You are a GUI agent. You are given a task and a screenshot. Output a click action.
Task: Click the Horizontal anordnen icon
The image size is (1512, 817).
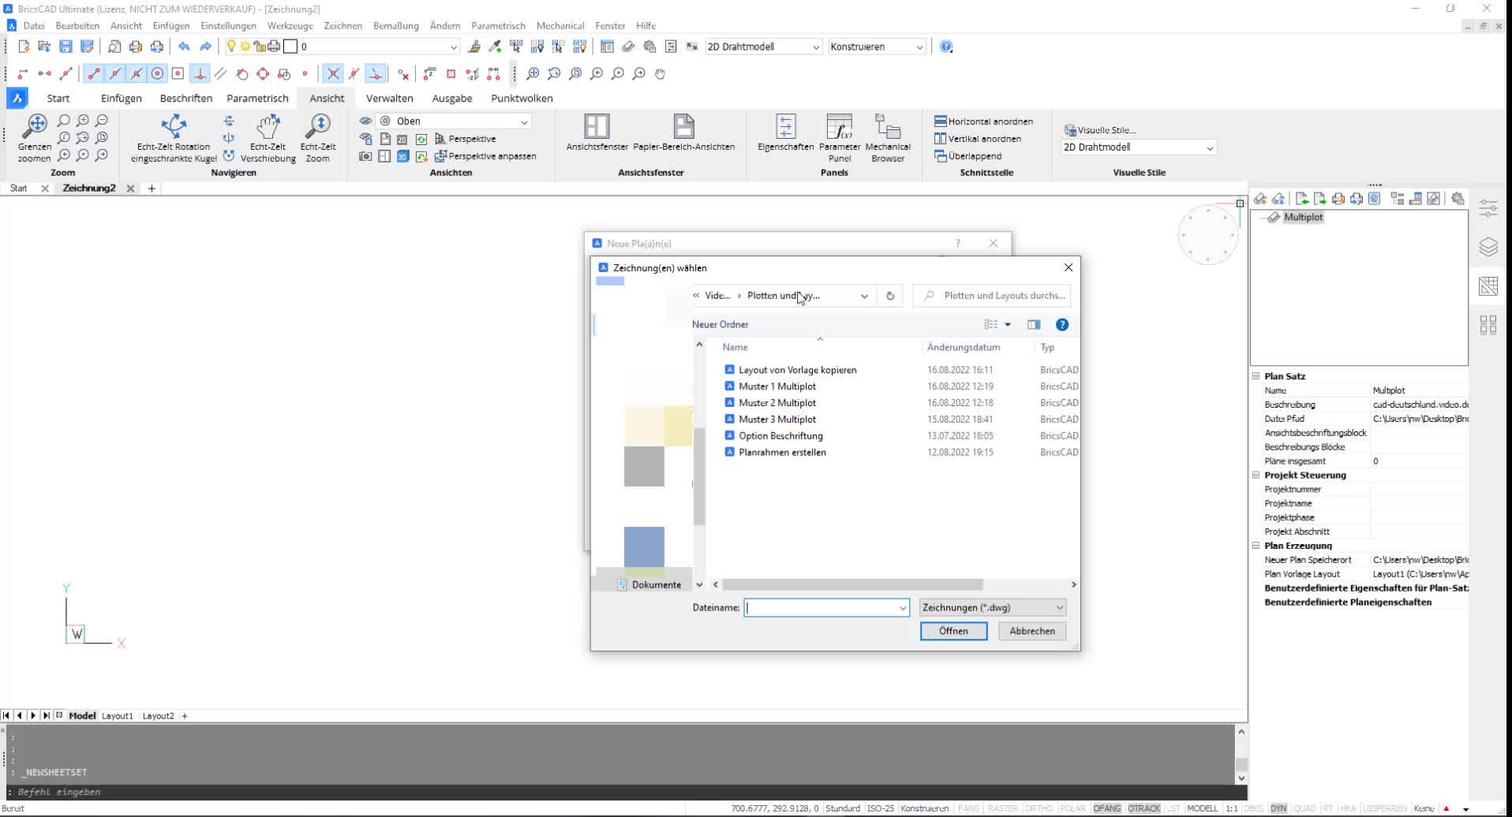pos(941,121)
